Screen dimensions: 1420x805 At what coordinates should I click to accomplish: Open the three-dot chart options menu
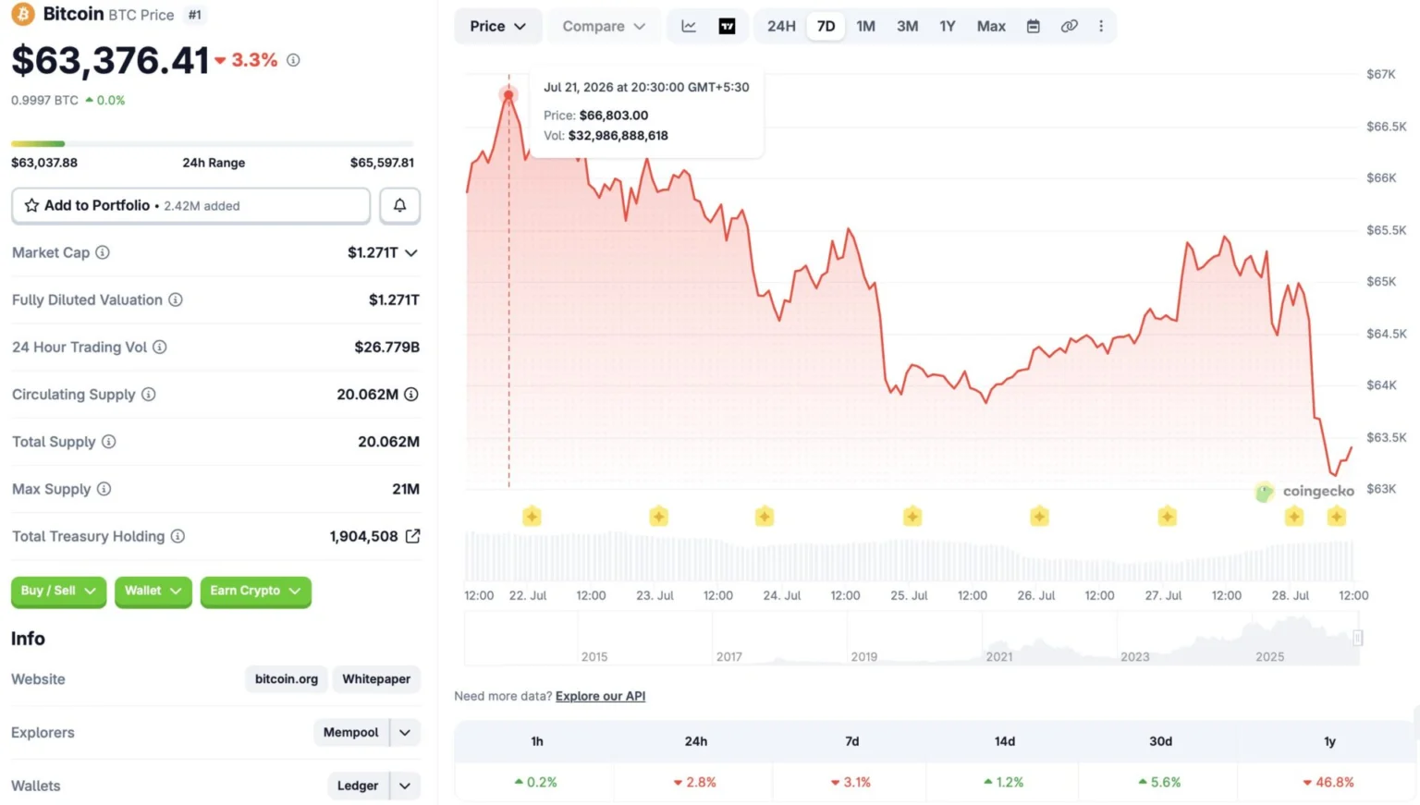pos(1101,26)
